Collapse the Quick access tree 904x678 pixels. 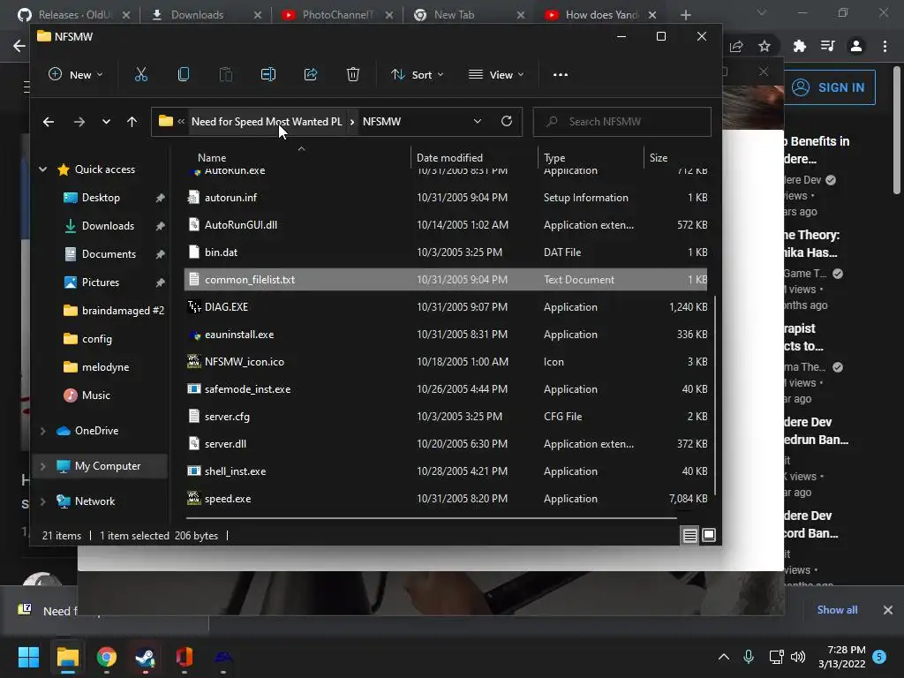click(42, 169)
